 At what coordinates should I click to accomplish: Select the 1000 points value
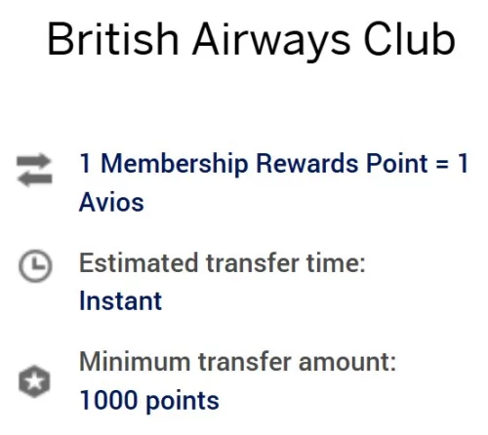pos(149,401)
